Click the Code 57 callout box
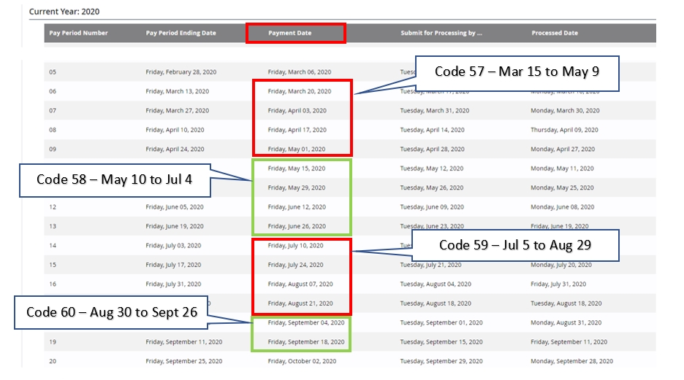684x380 pixels. tap(517, 72)
